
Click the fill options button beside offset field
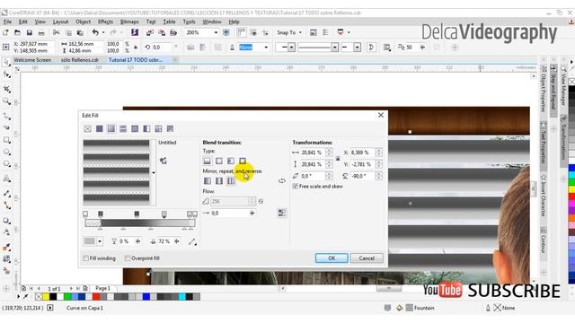(281, 213)
